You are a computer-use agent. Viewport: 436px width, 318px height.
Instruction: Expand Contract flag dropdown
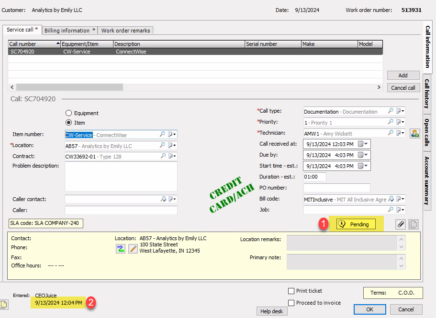[172, 156]
